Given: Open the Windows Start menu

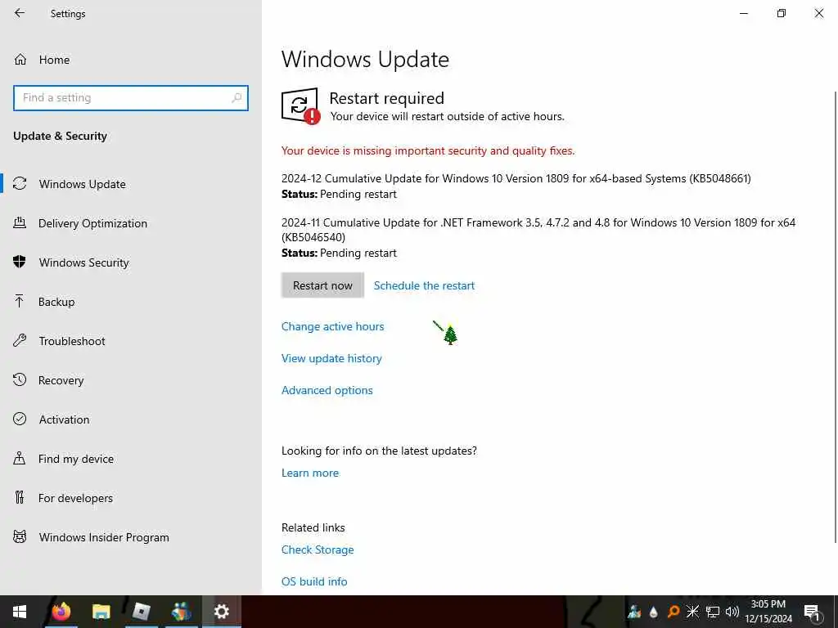Looking at the screenshot, I should (x=20, y=612).
